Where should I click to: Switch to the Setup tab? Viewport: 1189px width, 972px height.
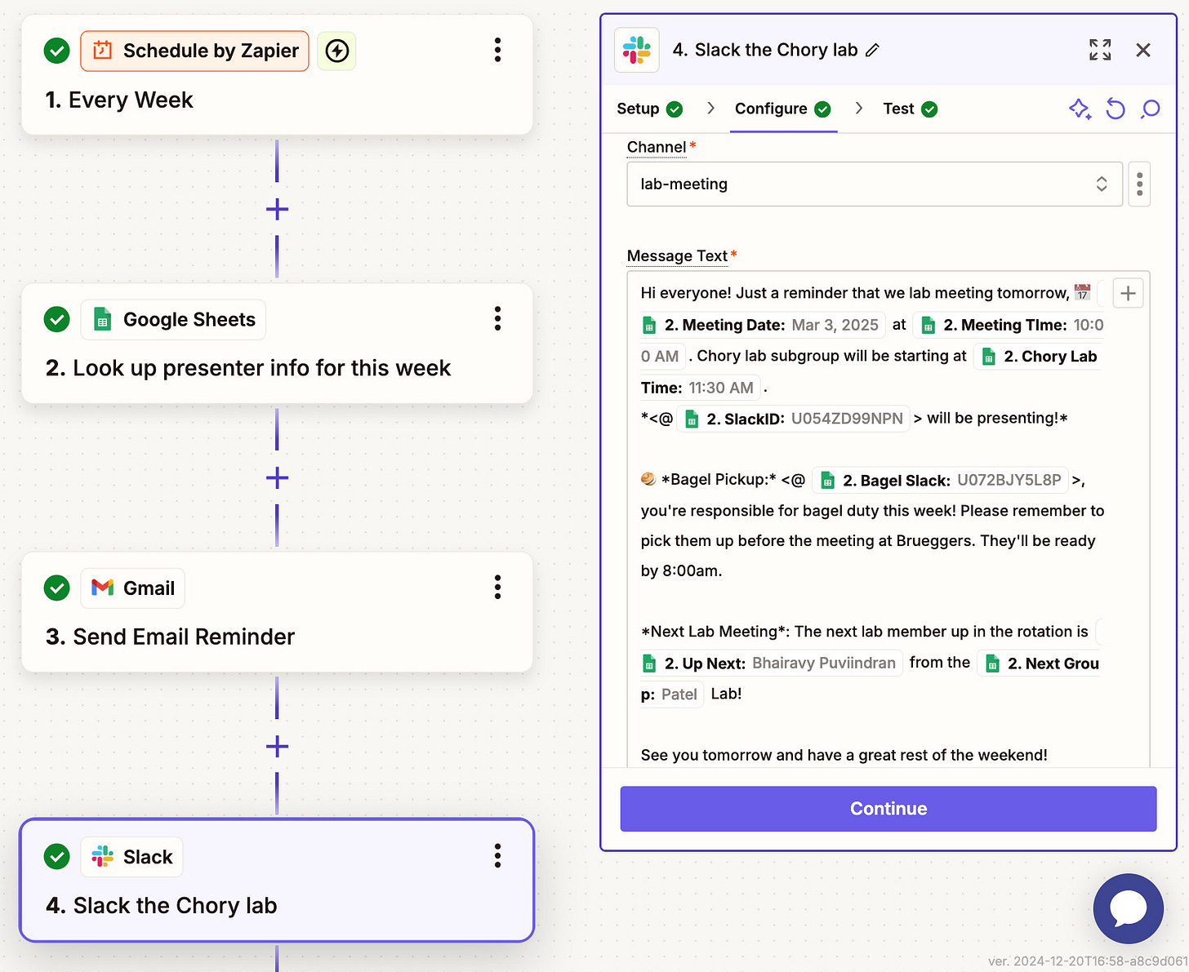[649, 109]
